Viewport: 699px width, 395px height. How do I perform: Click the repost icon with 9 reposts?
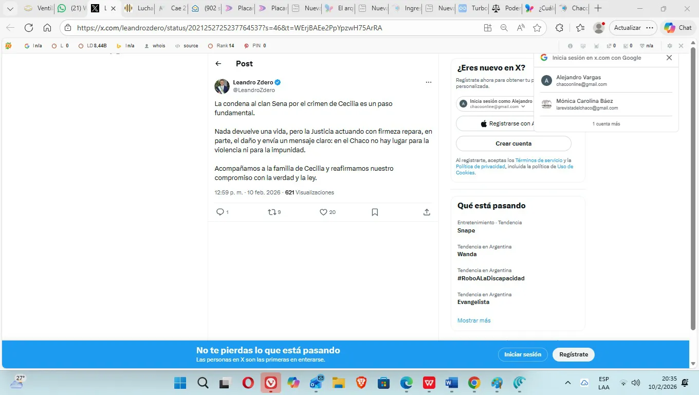point(272,212)
